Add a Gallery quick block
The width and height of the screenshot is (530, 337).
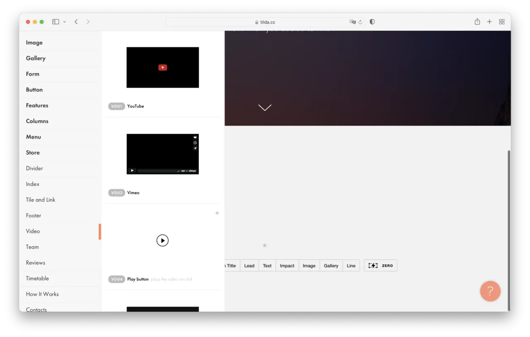331,266
